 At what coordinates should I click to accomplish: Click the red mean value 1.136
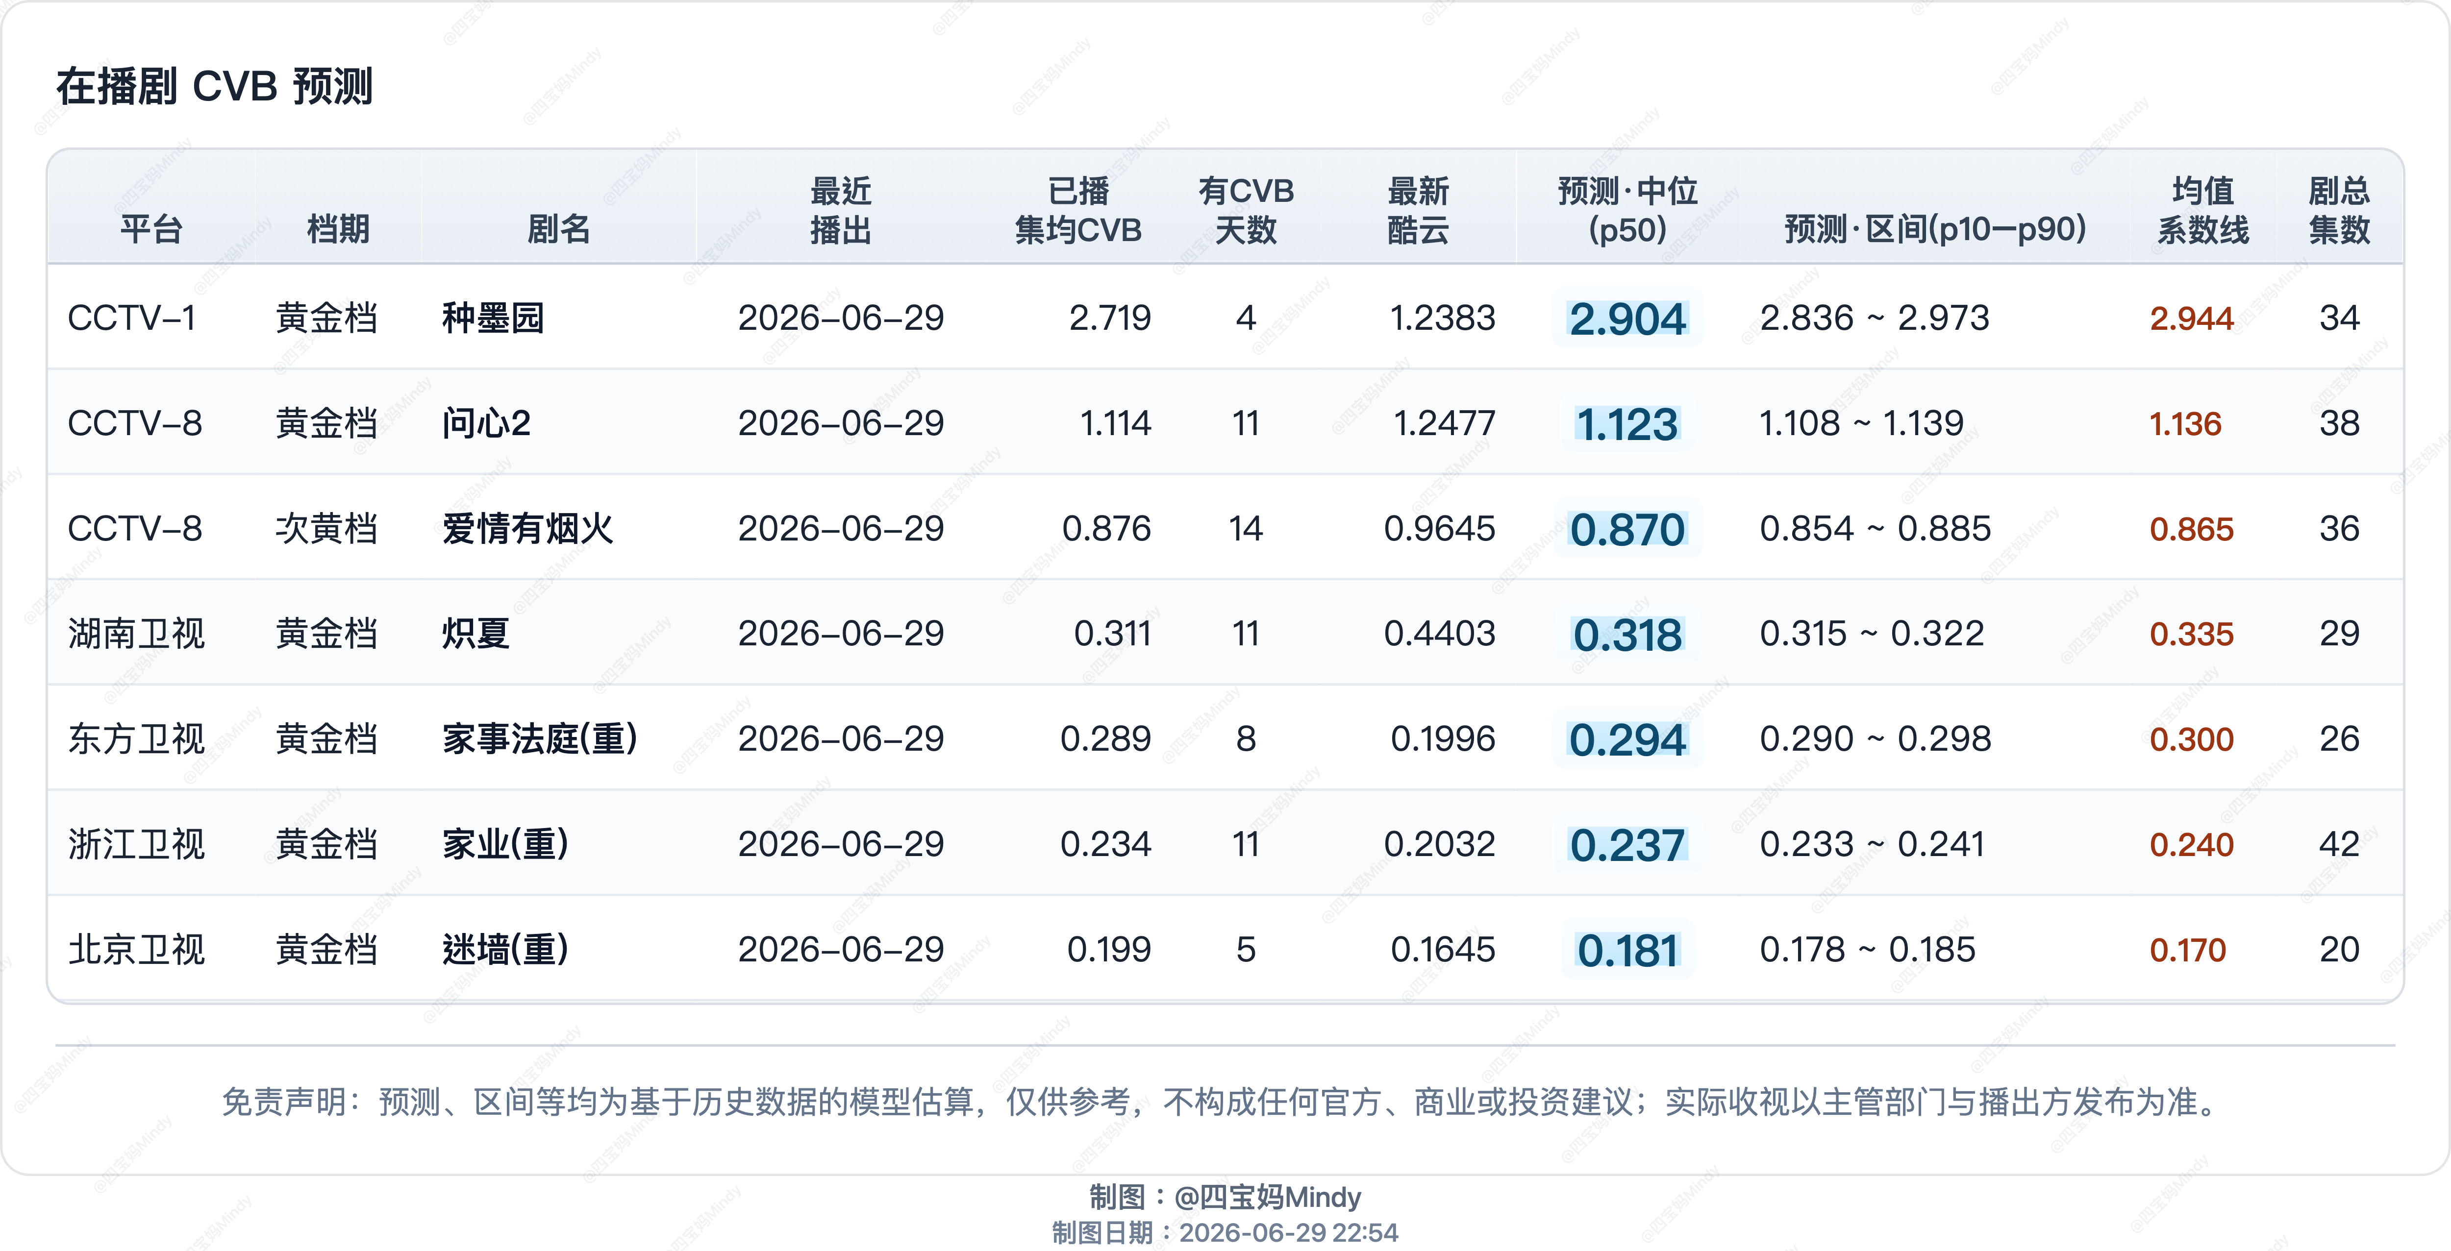click(x=2185, y=424)
